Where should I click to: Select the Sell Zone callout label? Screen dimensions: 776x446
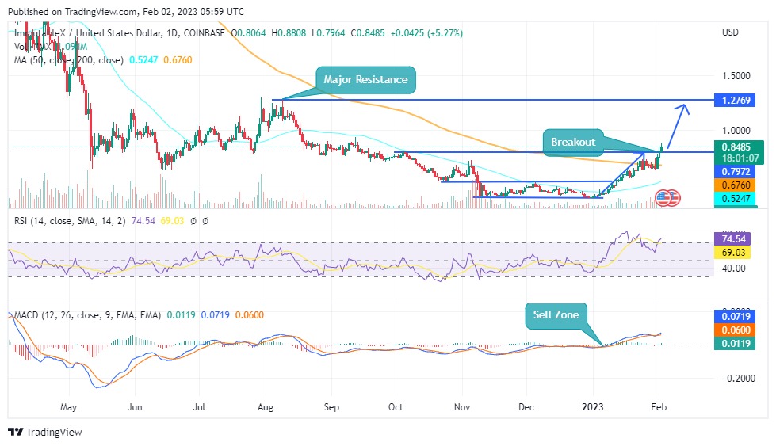(556, 315)
